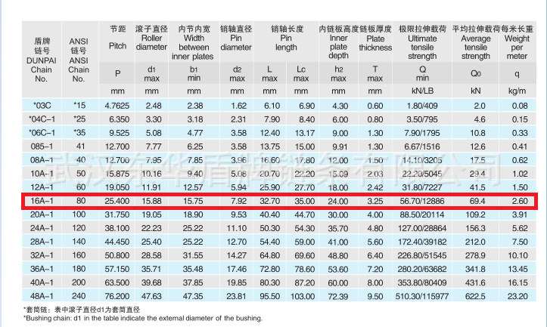Select the 'kg/m' unit label
Image resolution: width=547 pixels, height=327 pixels.
[517, 91]
